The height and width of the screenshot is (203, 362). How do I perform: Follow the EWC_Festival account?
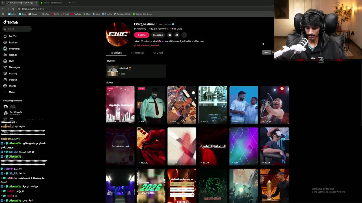pyautogui.click(x=141, y=35)
